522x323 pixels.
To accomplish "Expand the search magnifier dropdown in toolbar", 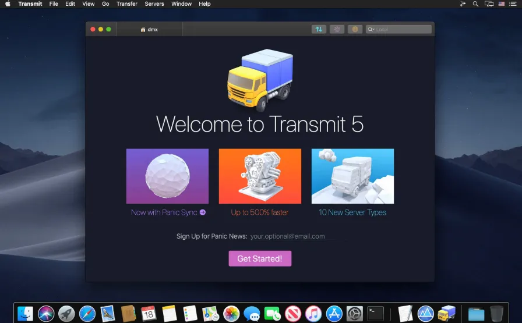I will [371, 29].
